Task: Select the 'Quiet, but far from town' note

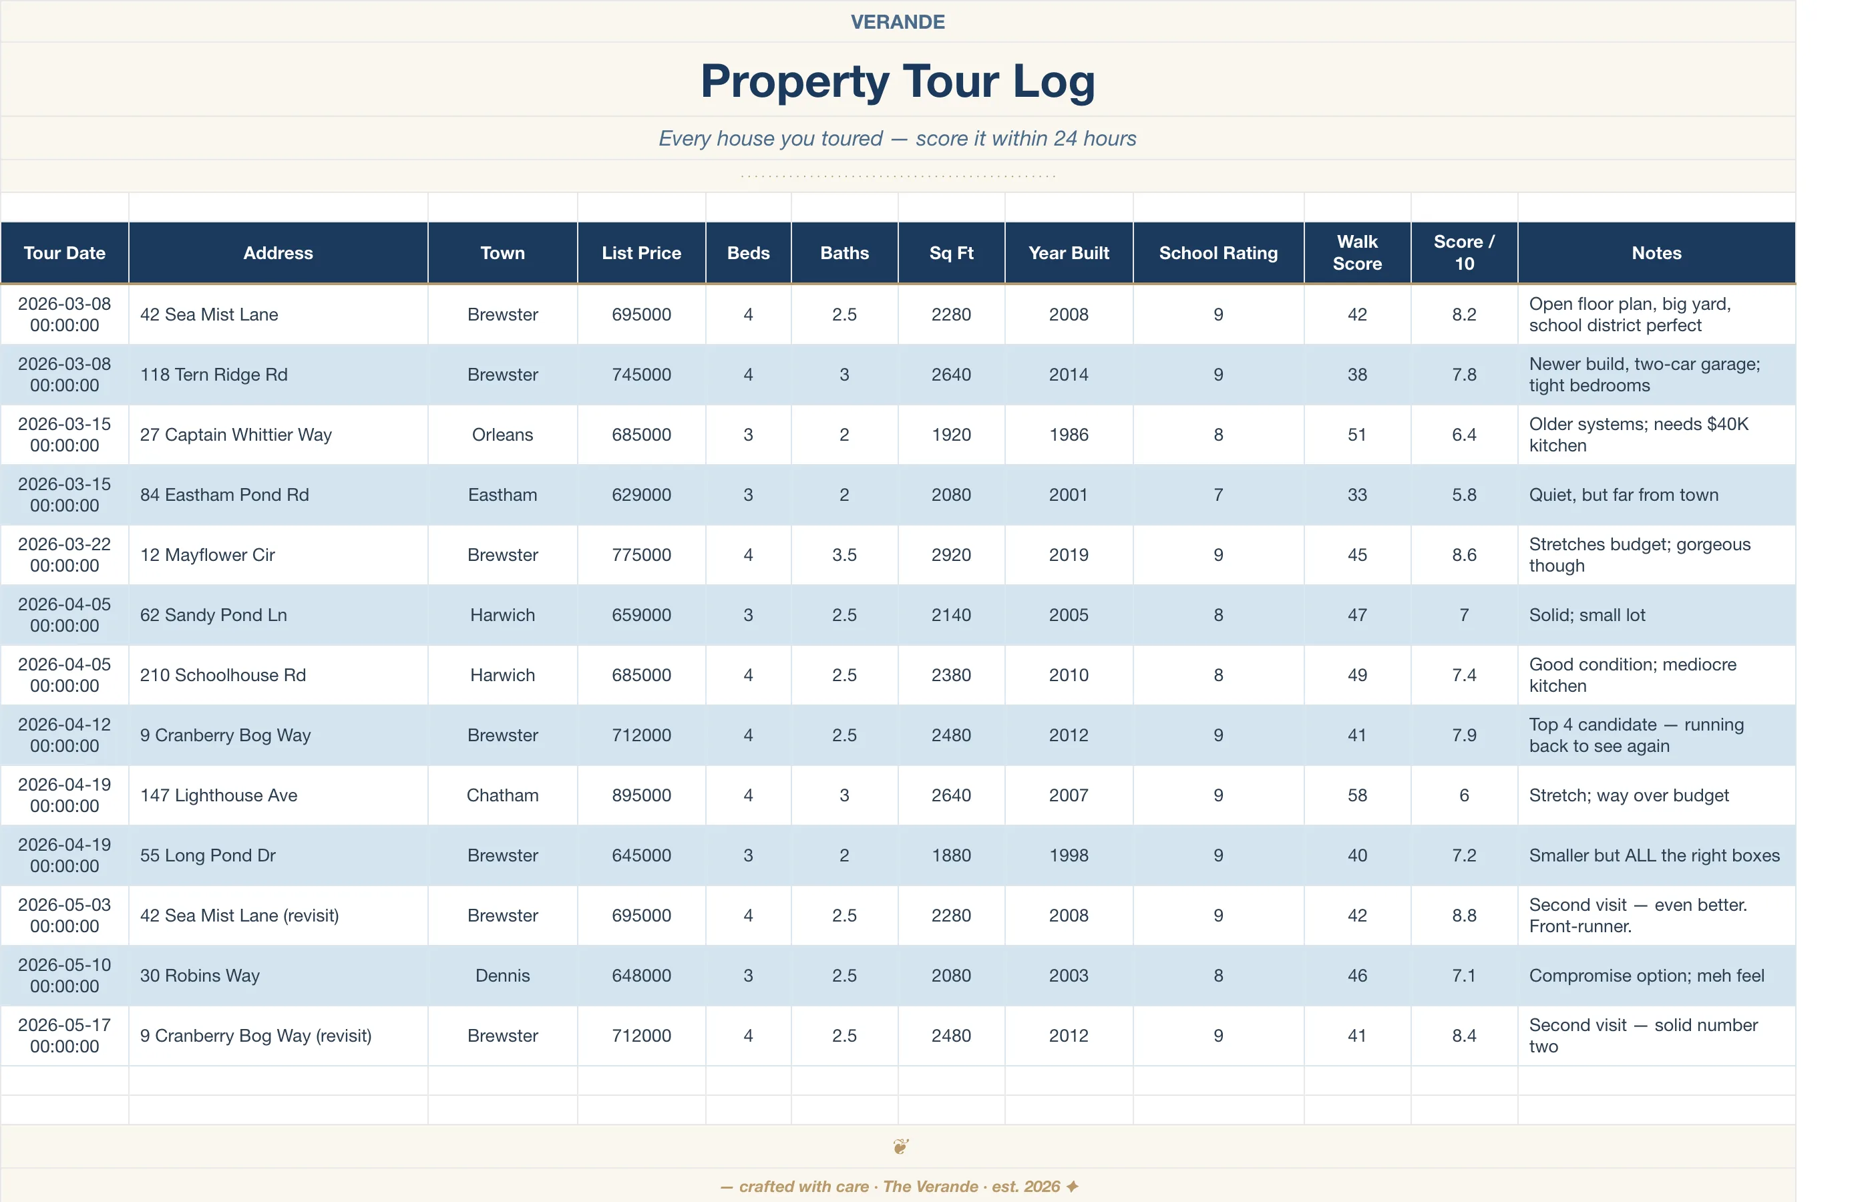Action: (x=1656, y=495)
